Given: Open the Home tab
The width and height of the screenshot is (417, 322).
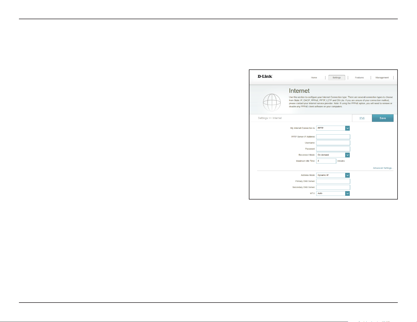Looking at the screenshot, I should (314, 78).
